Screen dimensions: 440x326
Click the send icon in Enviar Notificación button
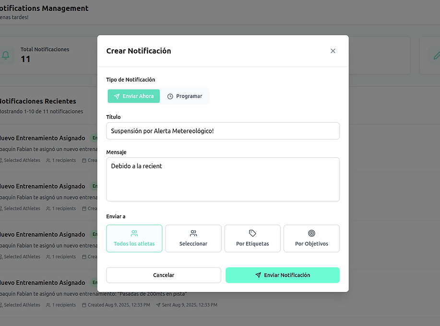(x=258, y=275)
